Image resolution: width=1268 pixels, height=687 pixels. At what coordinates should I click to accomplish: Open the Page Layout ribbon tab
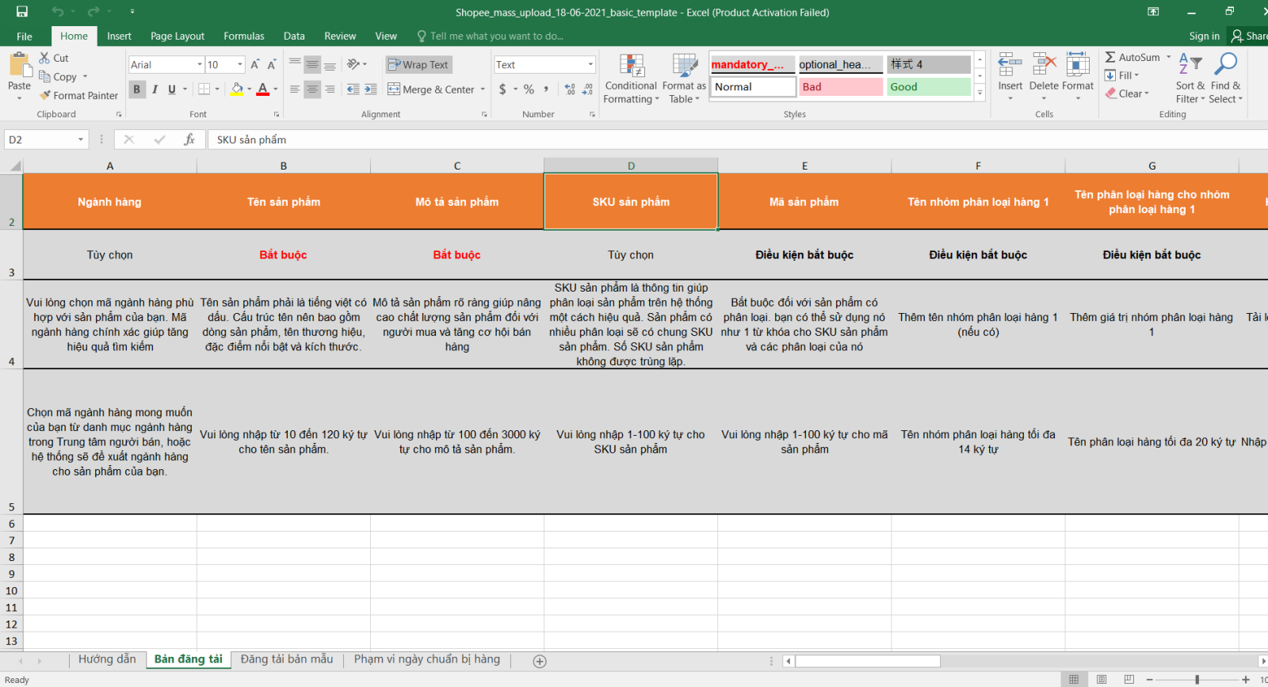[x=177, y=36]
